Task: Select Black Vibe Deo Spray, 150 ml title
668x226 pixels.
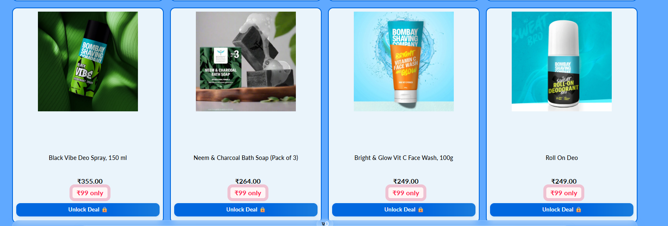Action: [x=88, y=158]
